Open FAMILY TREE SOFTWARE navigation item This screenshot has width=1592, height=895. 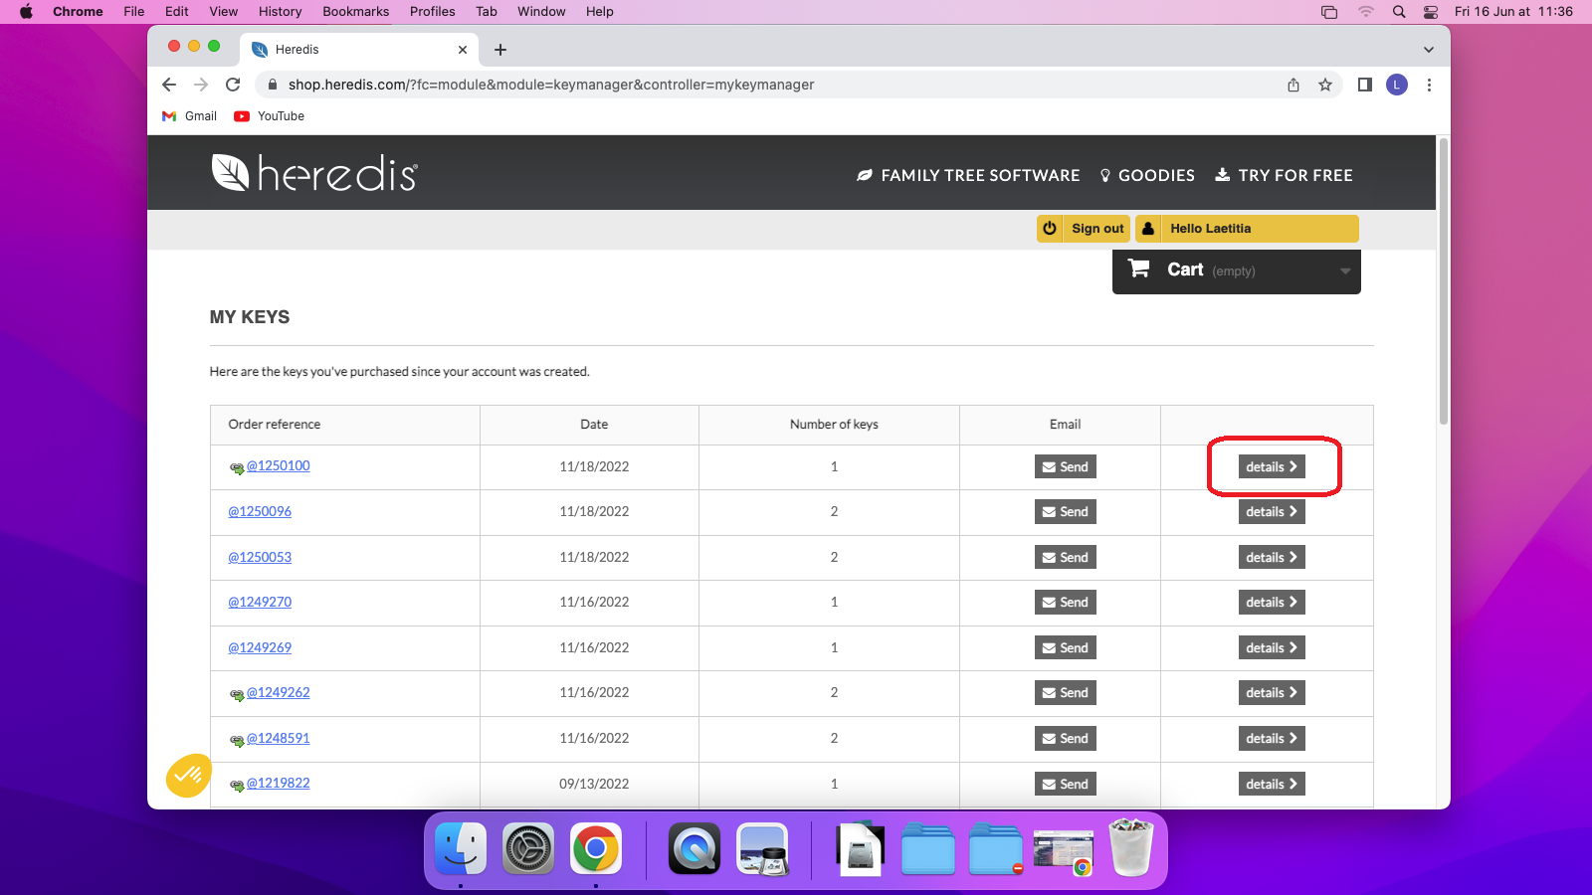968,176
